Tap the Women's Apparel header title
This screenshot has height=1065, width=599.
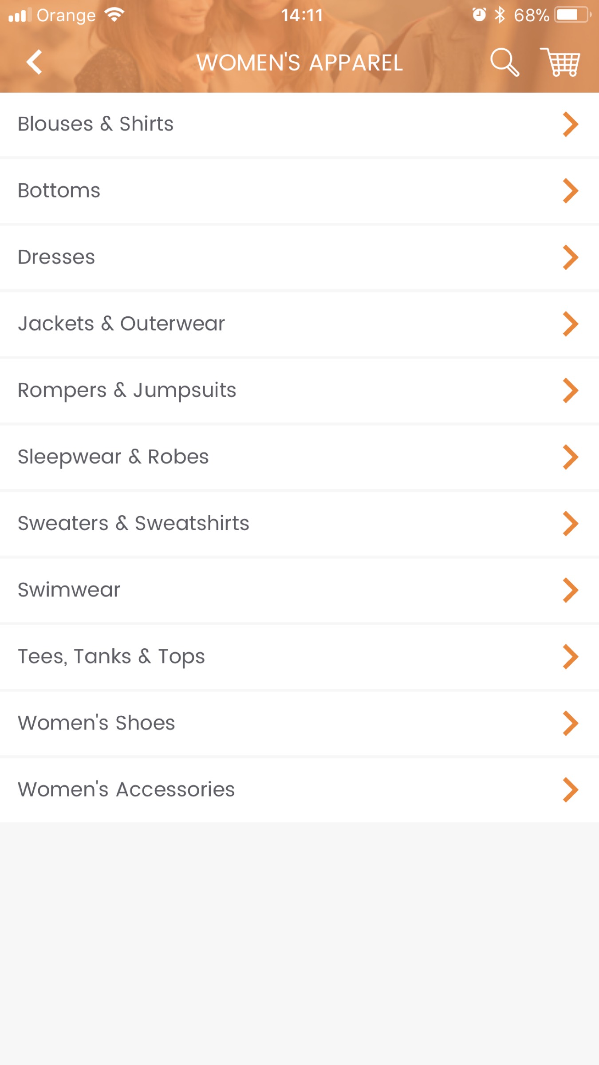click(x=300, y=63)
